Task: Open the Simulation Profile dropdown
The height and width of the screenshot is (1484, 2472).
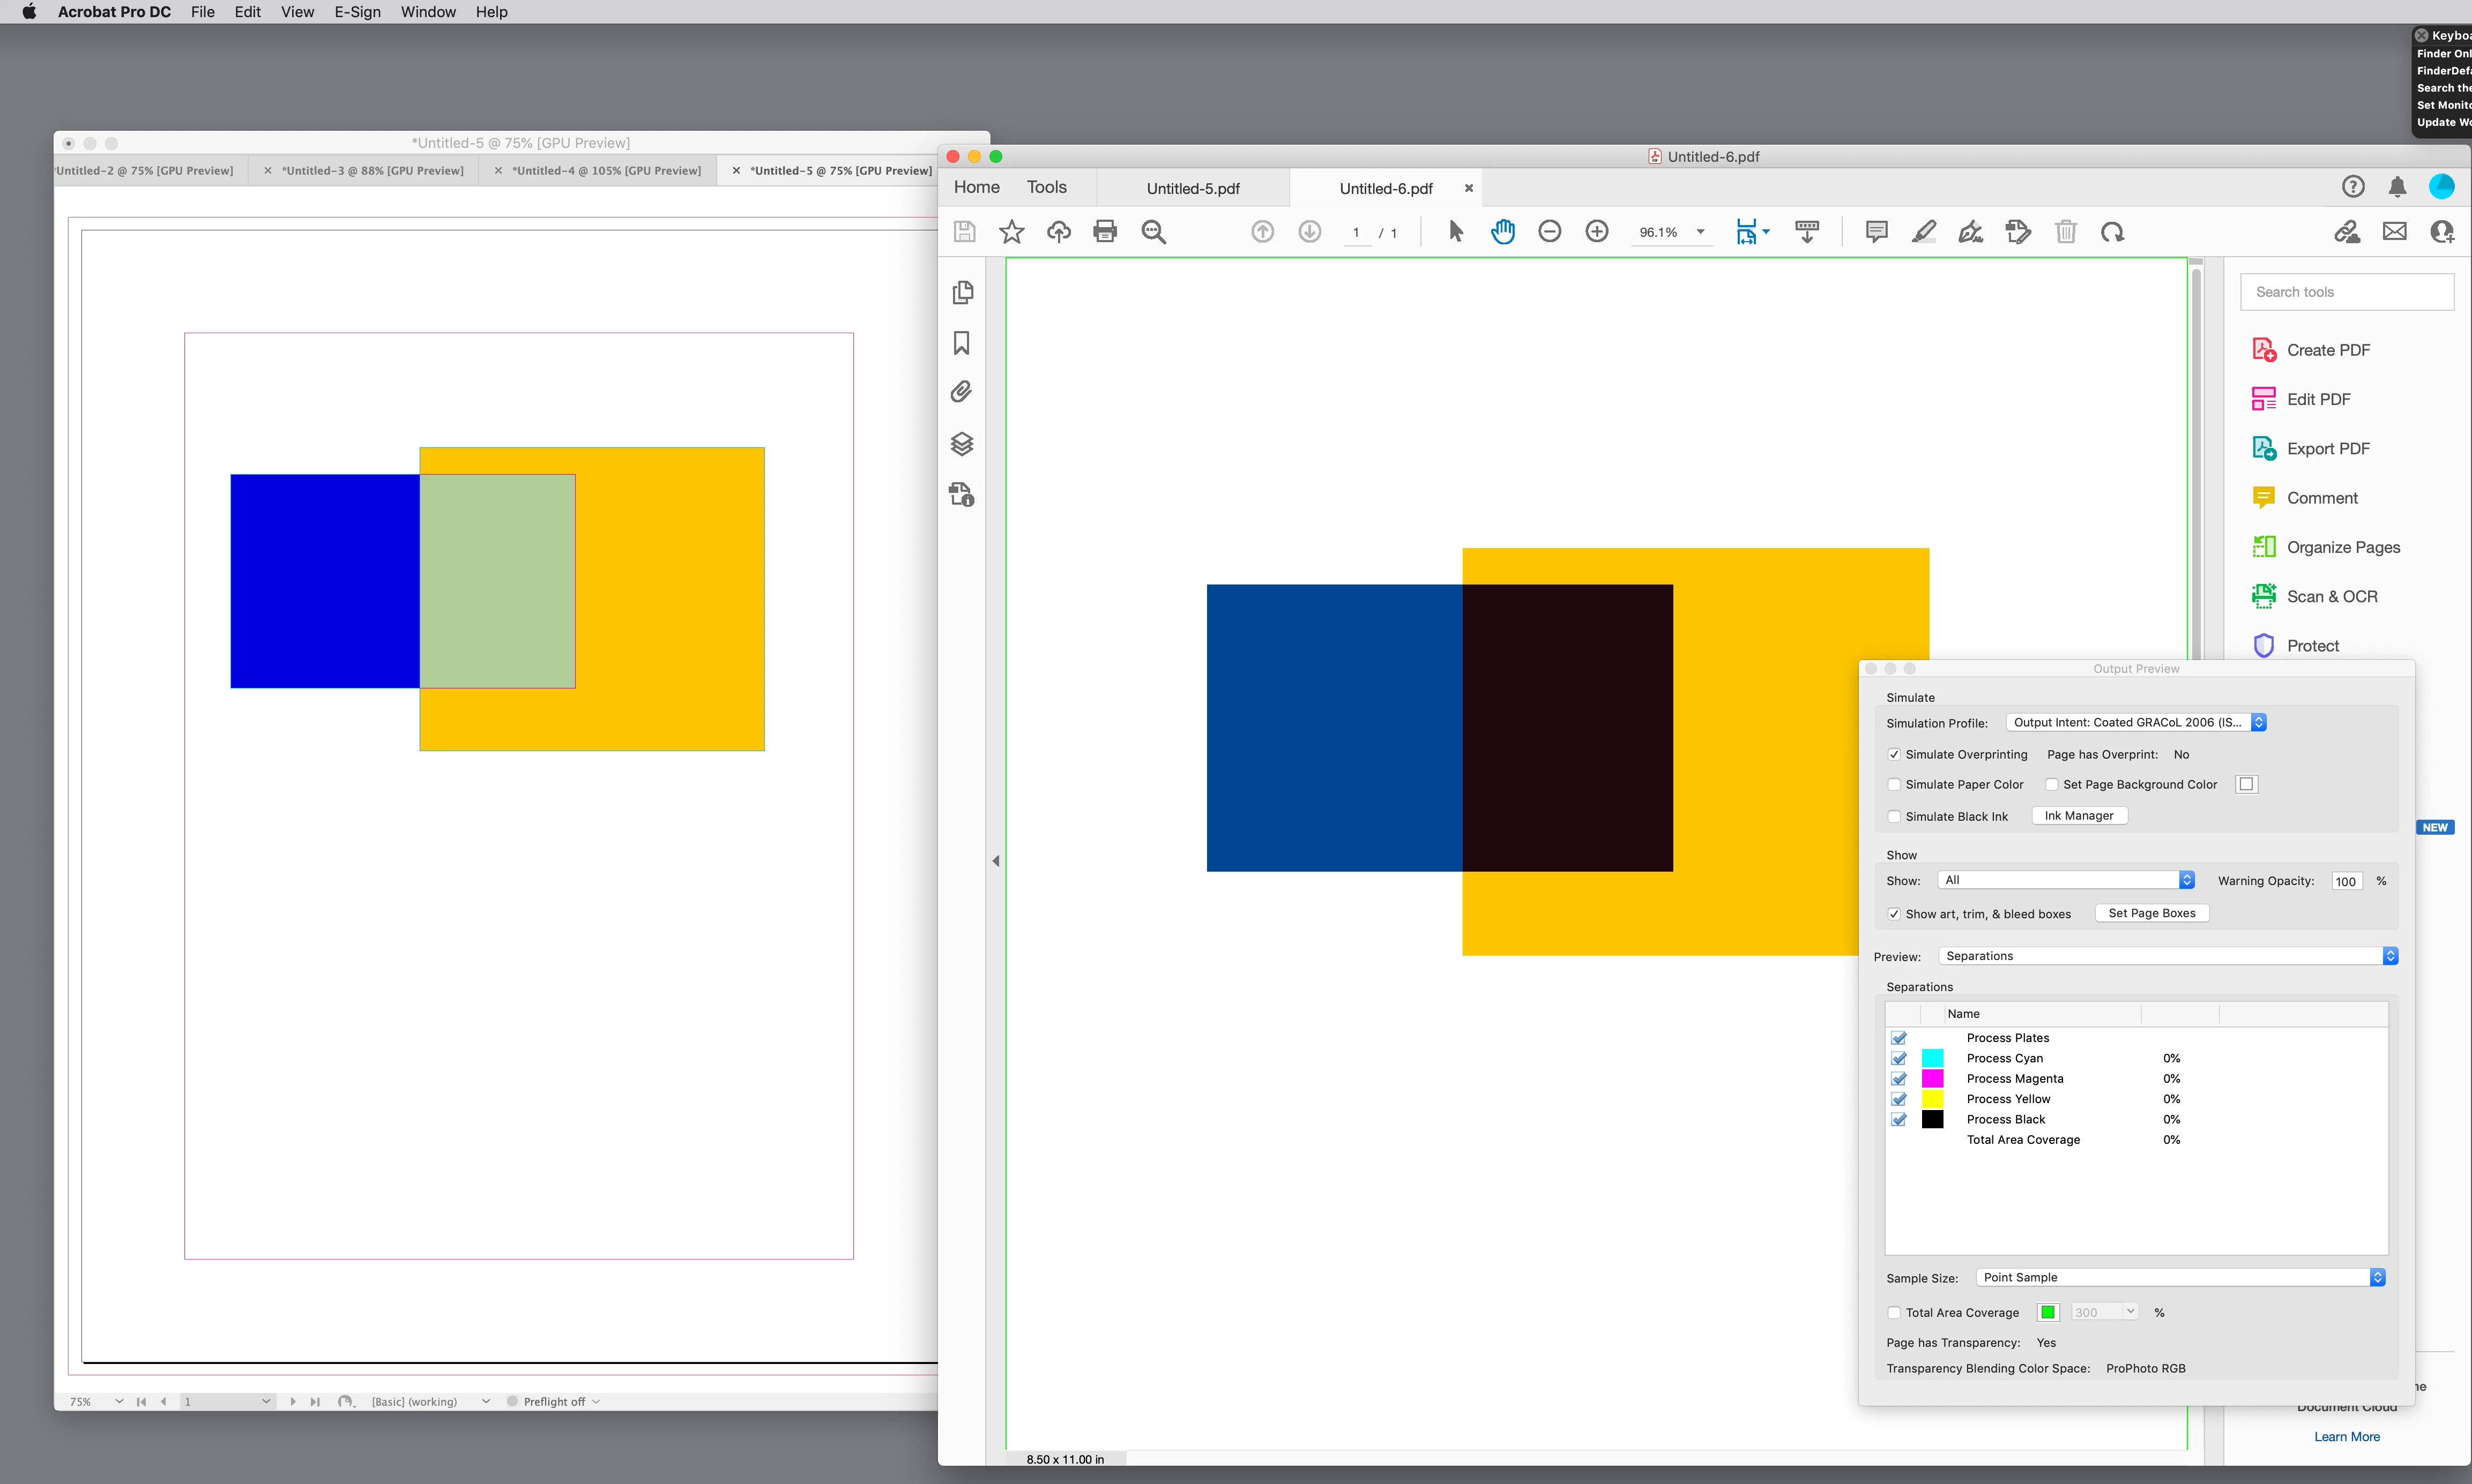Action: [x=2136, y=723]
